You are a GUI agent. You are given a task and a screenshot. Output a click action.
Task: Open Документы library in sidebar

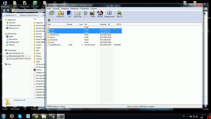(12, 39)
